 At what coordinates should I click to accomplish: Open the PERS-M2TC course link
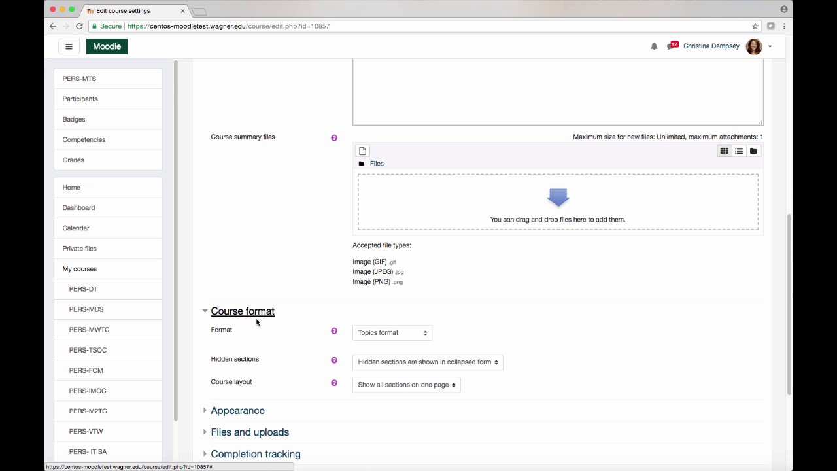[x=108, y=410]
